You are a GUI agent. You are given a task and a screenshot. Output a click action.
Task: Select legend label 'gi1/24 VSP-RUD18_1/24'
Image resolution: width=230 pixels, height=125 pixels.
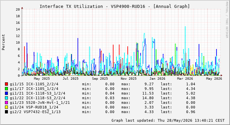click(34, 107)
